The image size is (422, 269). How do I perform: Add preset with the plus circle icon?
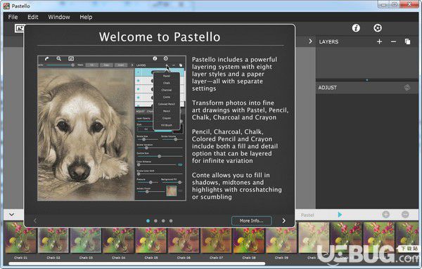pyautogui.click(x=385, y=214)
